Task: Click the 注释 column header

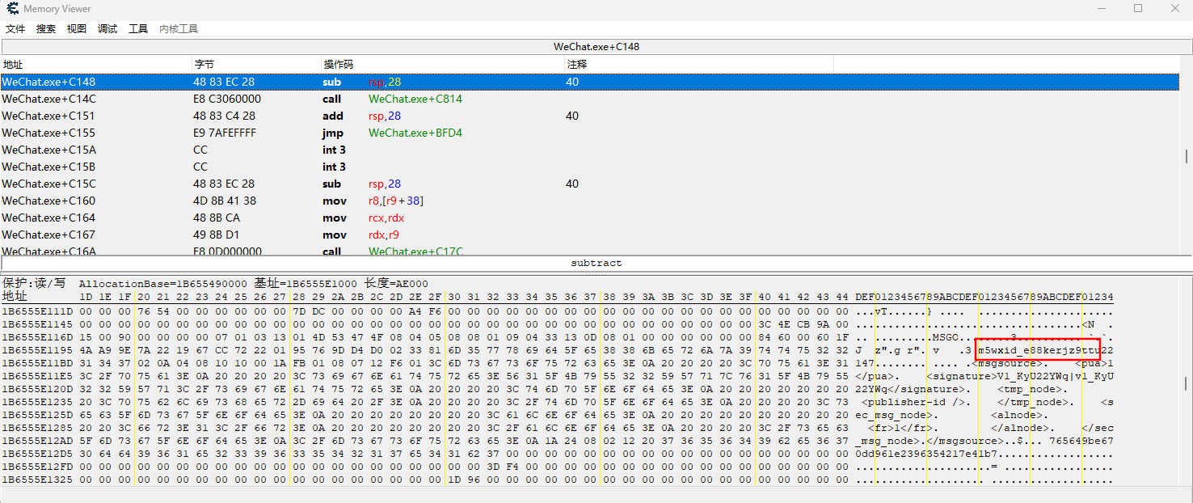Action: [699, 64]
